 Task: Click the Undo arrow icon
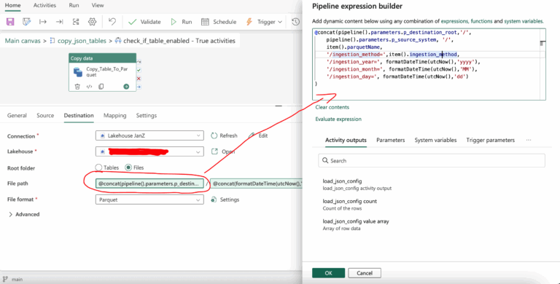tap(112, 22)
